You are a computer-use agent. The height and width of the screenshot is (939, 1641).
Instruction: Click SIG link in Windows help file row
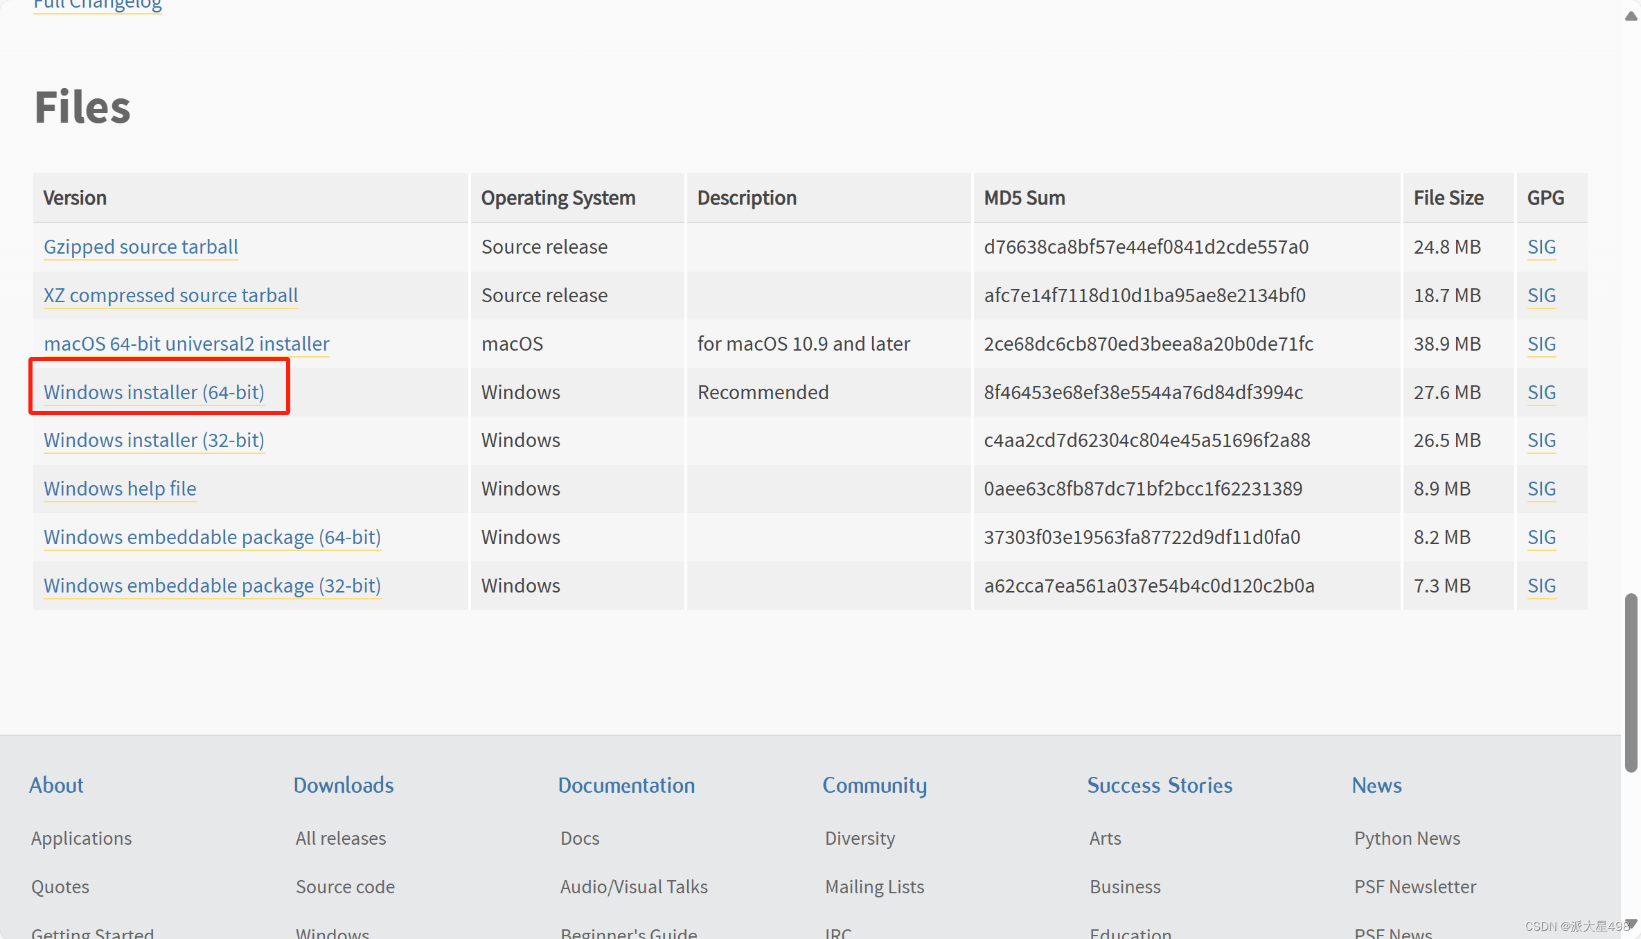1541,489
